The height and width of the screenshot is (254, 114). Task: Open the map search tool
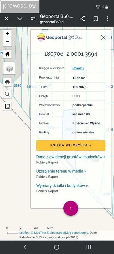tap(7, 94)
